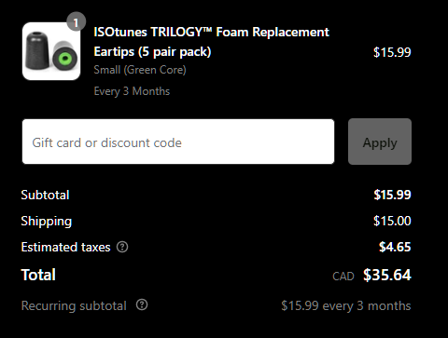
Task: Click the foam eartips product thumbnail
Action: [x=51, y=51]
